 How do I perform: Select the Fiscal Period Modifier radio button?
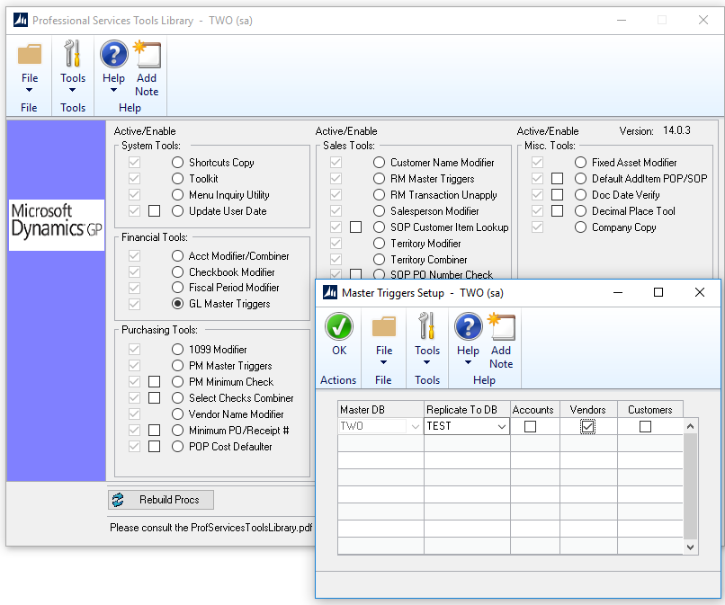click(x=177, y=288)
